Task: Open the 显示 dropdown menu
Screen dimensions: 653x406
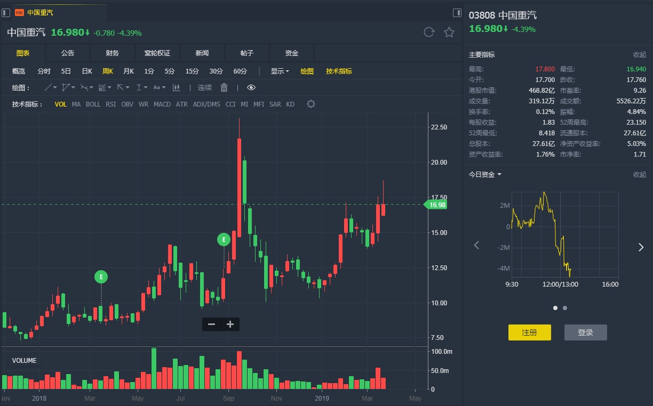Action: click(280, 71)
